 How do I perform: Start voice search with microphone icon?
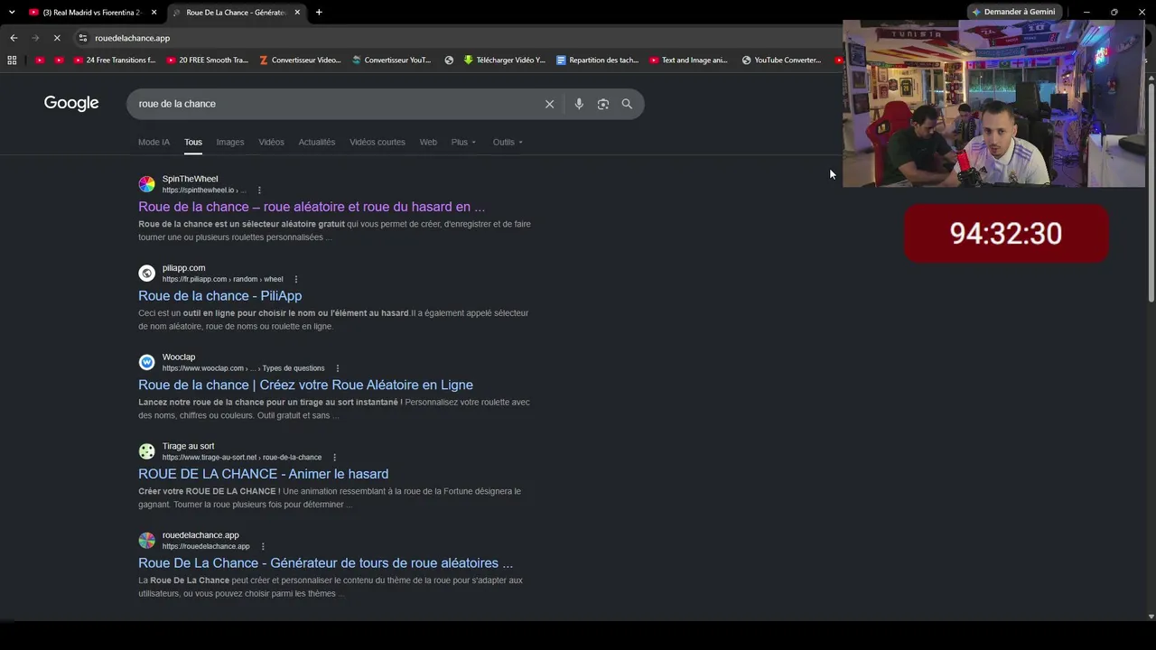pos(579,104)
